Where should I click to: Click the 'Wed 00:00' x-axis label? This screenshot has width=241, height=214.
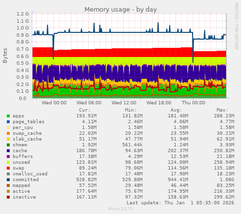[x=54, y=103]
